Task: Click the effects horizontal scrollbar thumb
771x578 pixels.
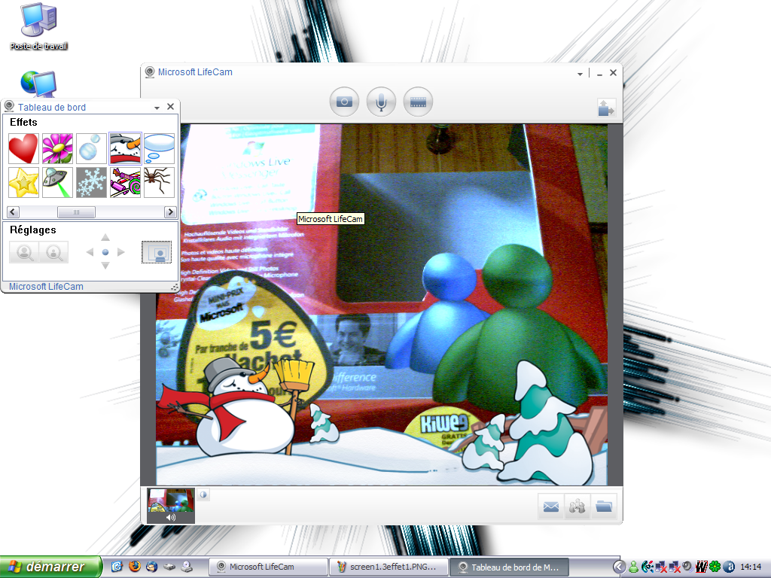Action: [x=76, y=211]
